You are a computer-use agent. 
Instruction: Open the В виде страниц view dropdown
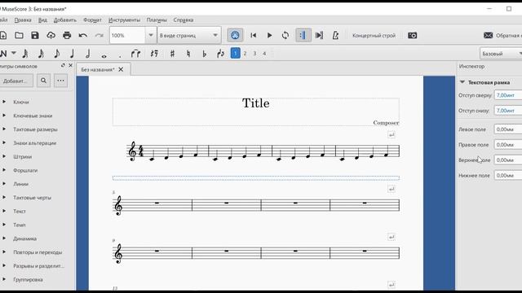[189, 35]
